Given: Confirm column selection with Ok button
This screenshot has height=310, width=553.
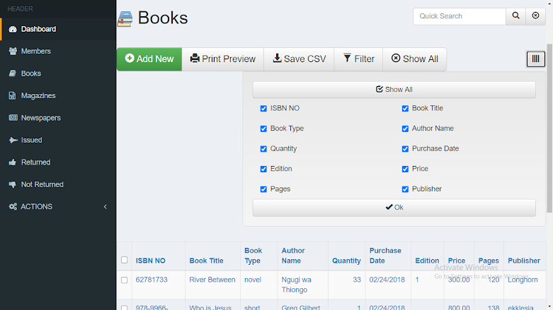Looking at the screenshot, I should [x=394, y=208].
